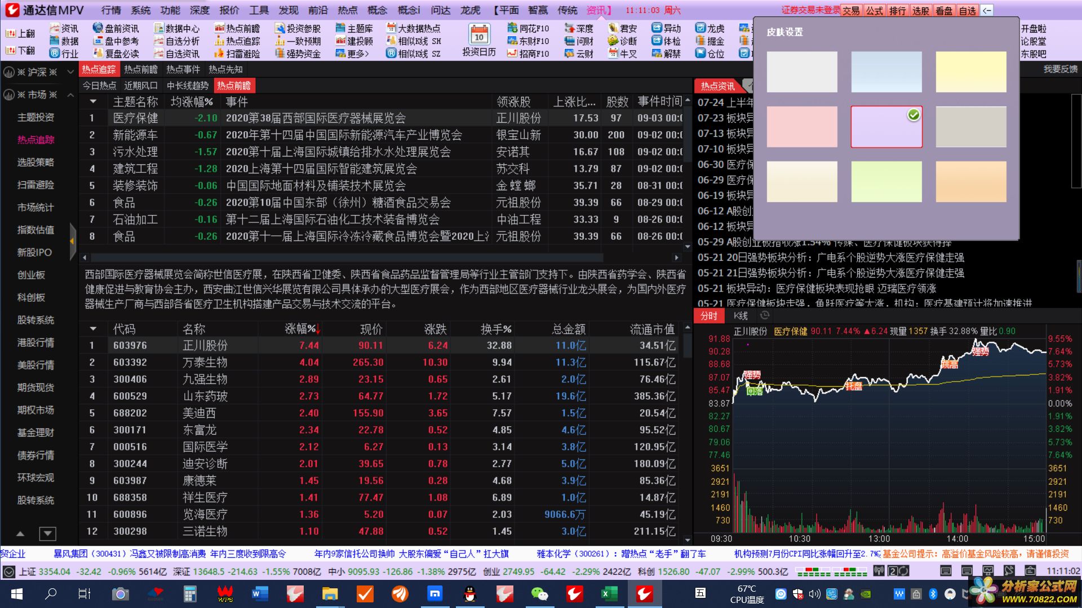Open the 功能 top menu

coord(170,10)
